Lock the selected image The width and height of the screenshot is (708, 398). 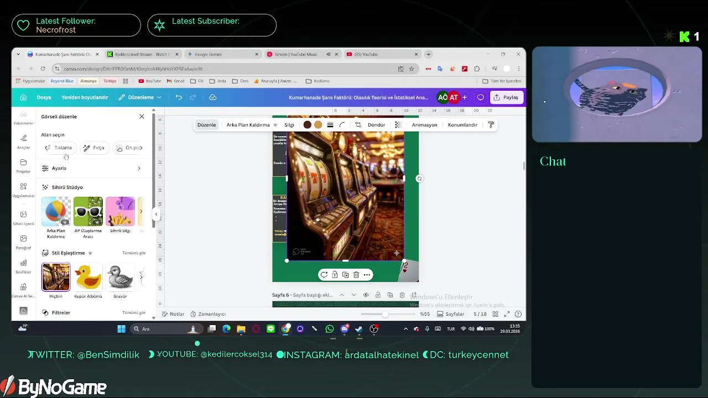point(335,275)
